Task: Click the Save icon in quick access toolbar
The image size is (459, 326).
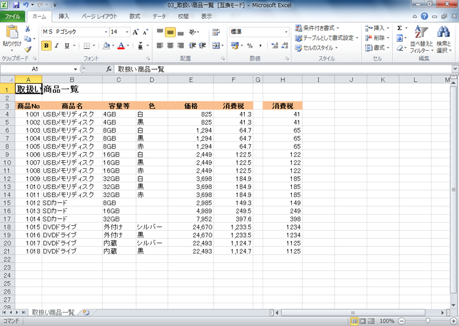Action: point(16,5)
